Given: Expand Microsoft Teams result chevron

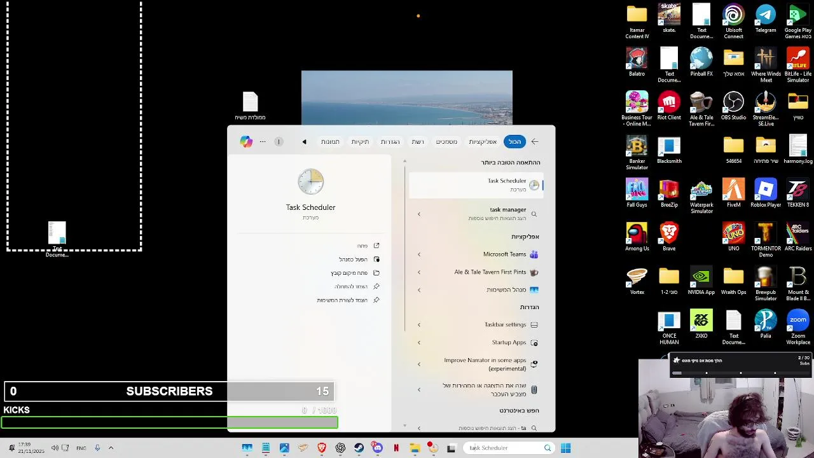Looking at the screenshot, I should click(418, 254).
